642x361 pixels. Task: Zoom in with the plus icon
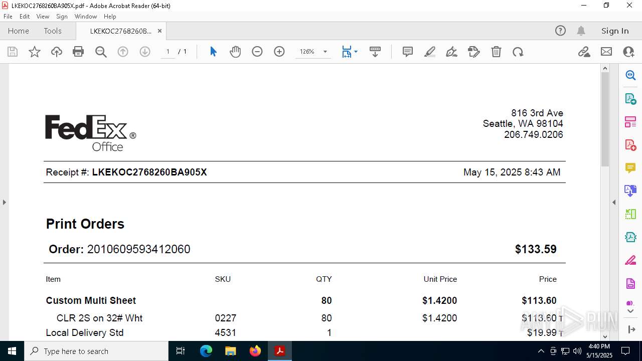(x=279, y=52)
